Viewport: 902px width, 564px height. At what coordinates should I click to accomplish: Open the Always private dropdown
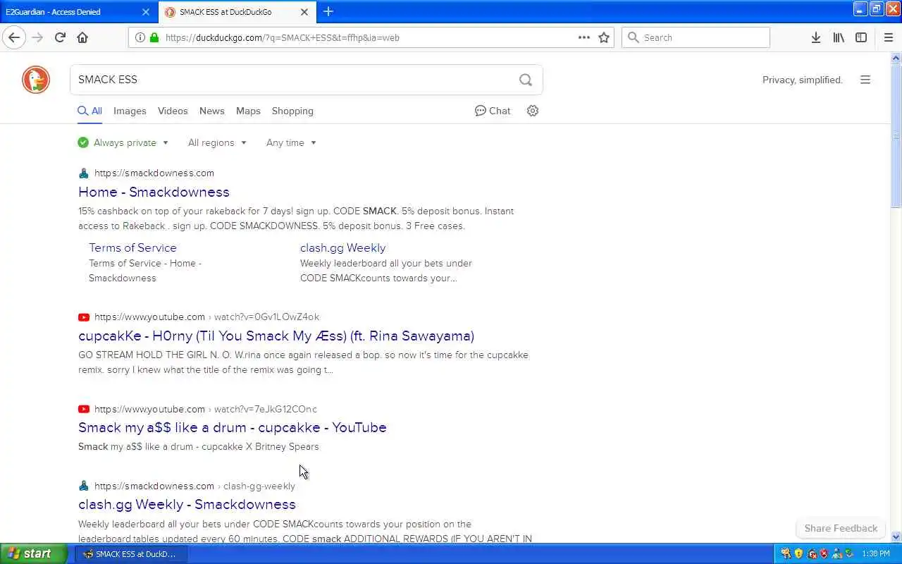(x=123, y=142)
